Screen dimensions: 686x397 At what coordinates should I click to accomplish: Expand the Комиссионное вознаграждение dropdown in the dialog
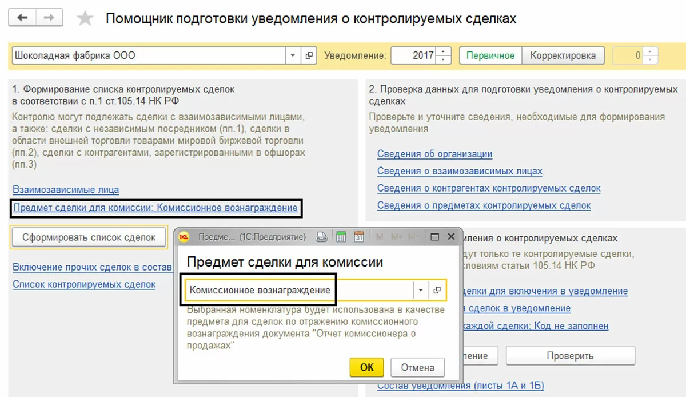[421, 290]
